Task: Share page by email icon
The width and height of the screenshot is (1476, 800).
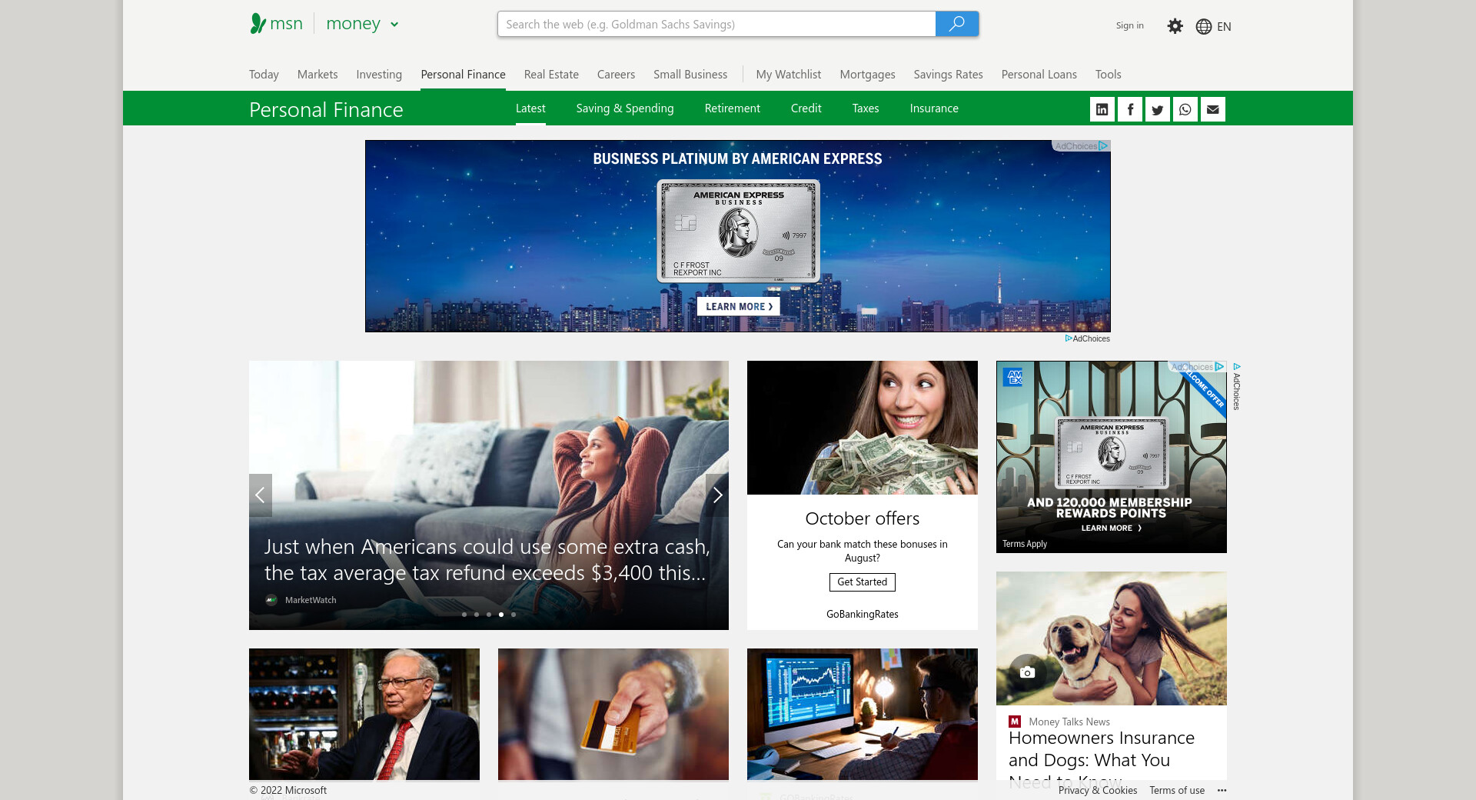Action: coord(1212,109)
